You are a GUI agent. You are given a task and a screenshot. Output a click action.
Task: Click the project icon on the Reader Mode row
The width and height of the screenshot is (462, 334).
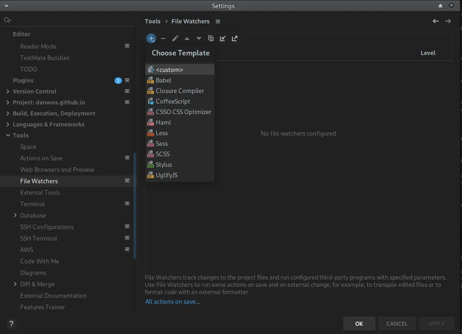tap(127, 46)
